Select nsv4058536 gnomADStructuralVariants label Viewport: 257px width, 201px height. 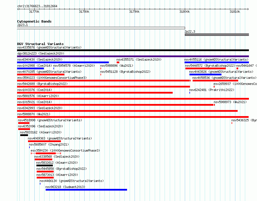pyautogui.click(x=224, y=78)
